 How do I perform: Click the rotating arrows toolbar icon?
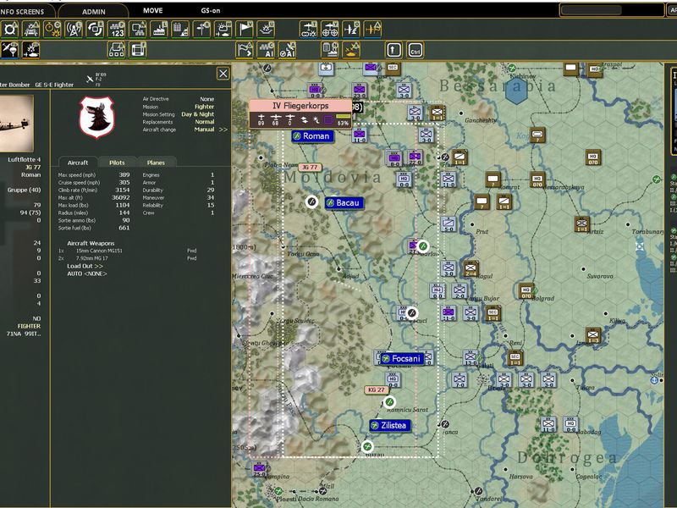tap(95, 30)
